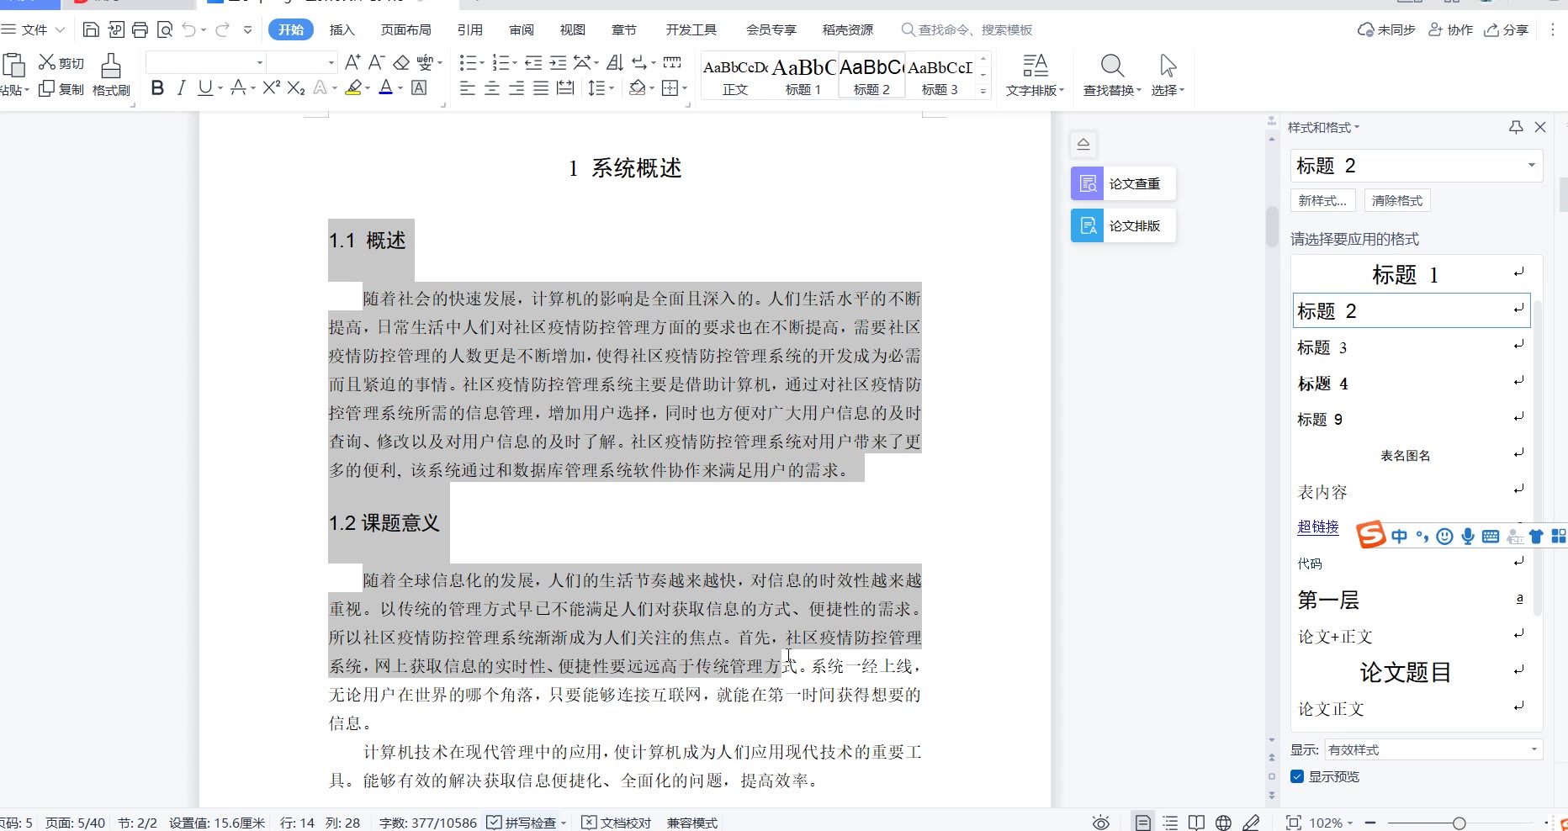Click the 新样式... button
The height and width of the screenshot is (831, 1568).
click(1322, 200)
